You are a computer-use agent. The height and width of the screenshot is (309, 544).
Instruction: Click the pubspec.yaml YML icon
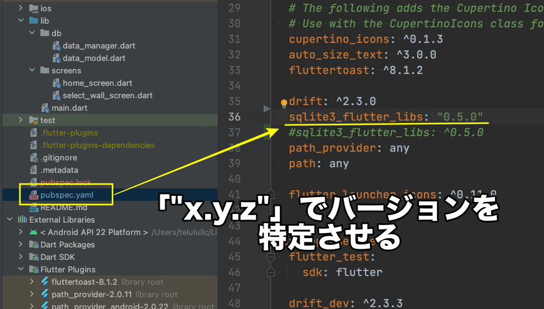pyautogui.click(x=34, y=195)
